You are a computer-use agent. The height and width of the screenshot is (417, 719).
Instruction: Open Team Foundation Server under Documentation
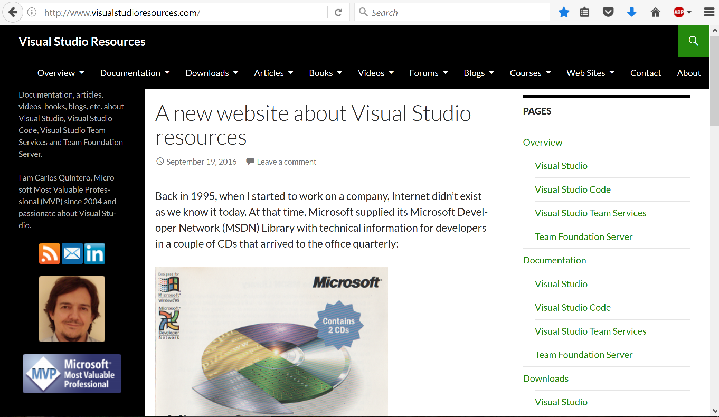coord(584,355)
